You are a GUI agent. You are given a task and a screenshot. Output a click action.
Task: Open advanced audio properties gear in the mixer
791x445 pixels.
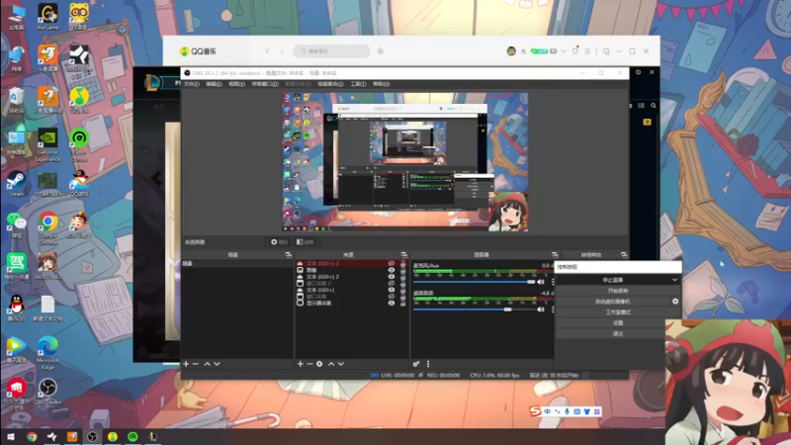(416, 364)
